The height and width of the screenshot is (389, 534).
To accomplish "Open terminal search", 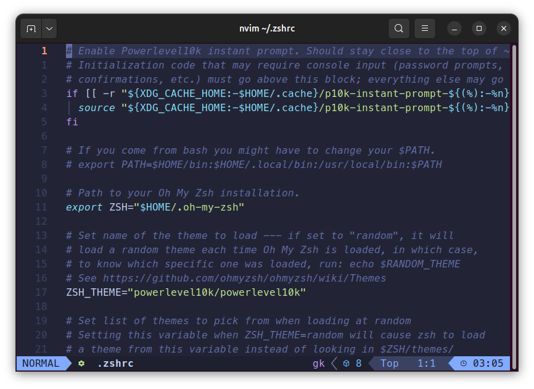I will (399, 28).
